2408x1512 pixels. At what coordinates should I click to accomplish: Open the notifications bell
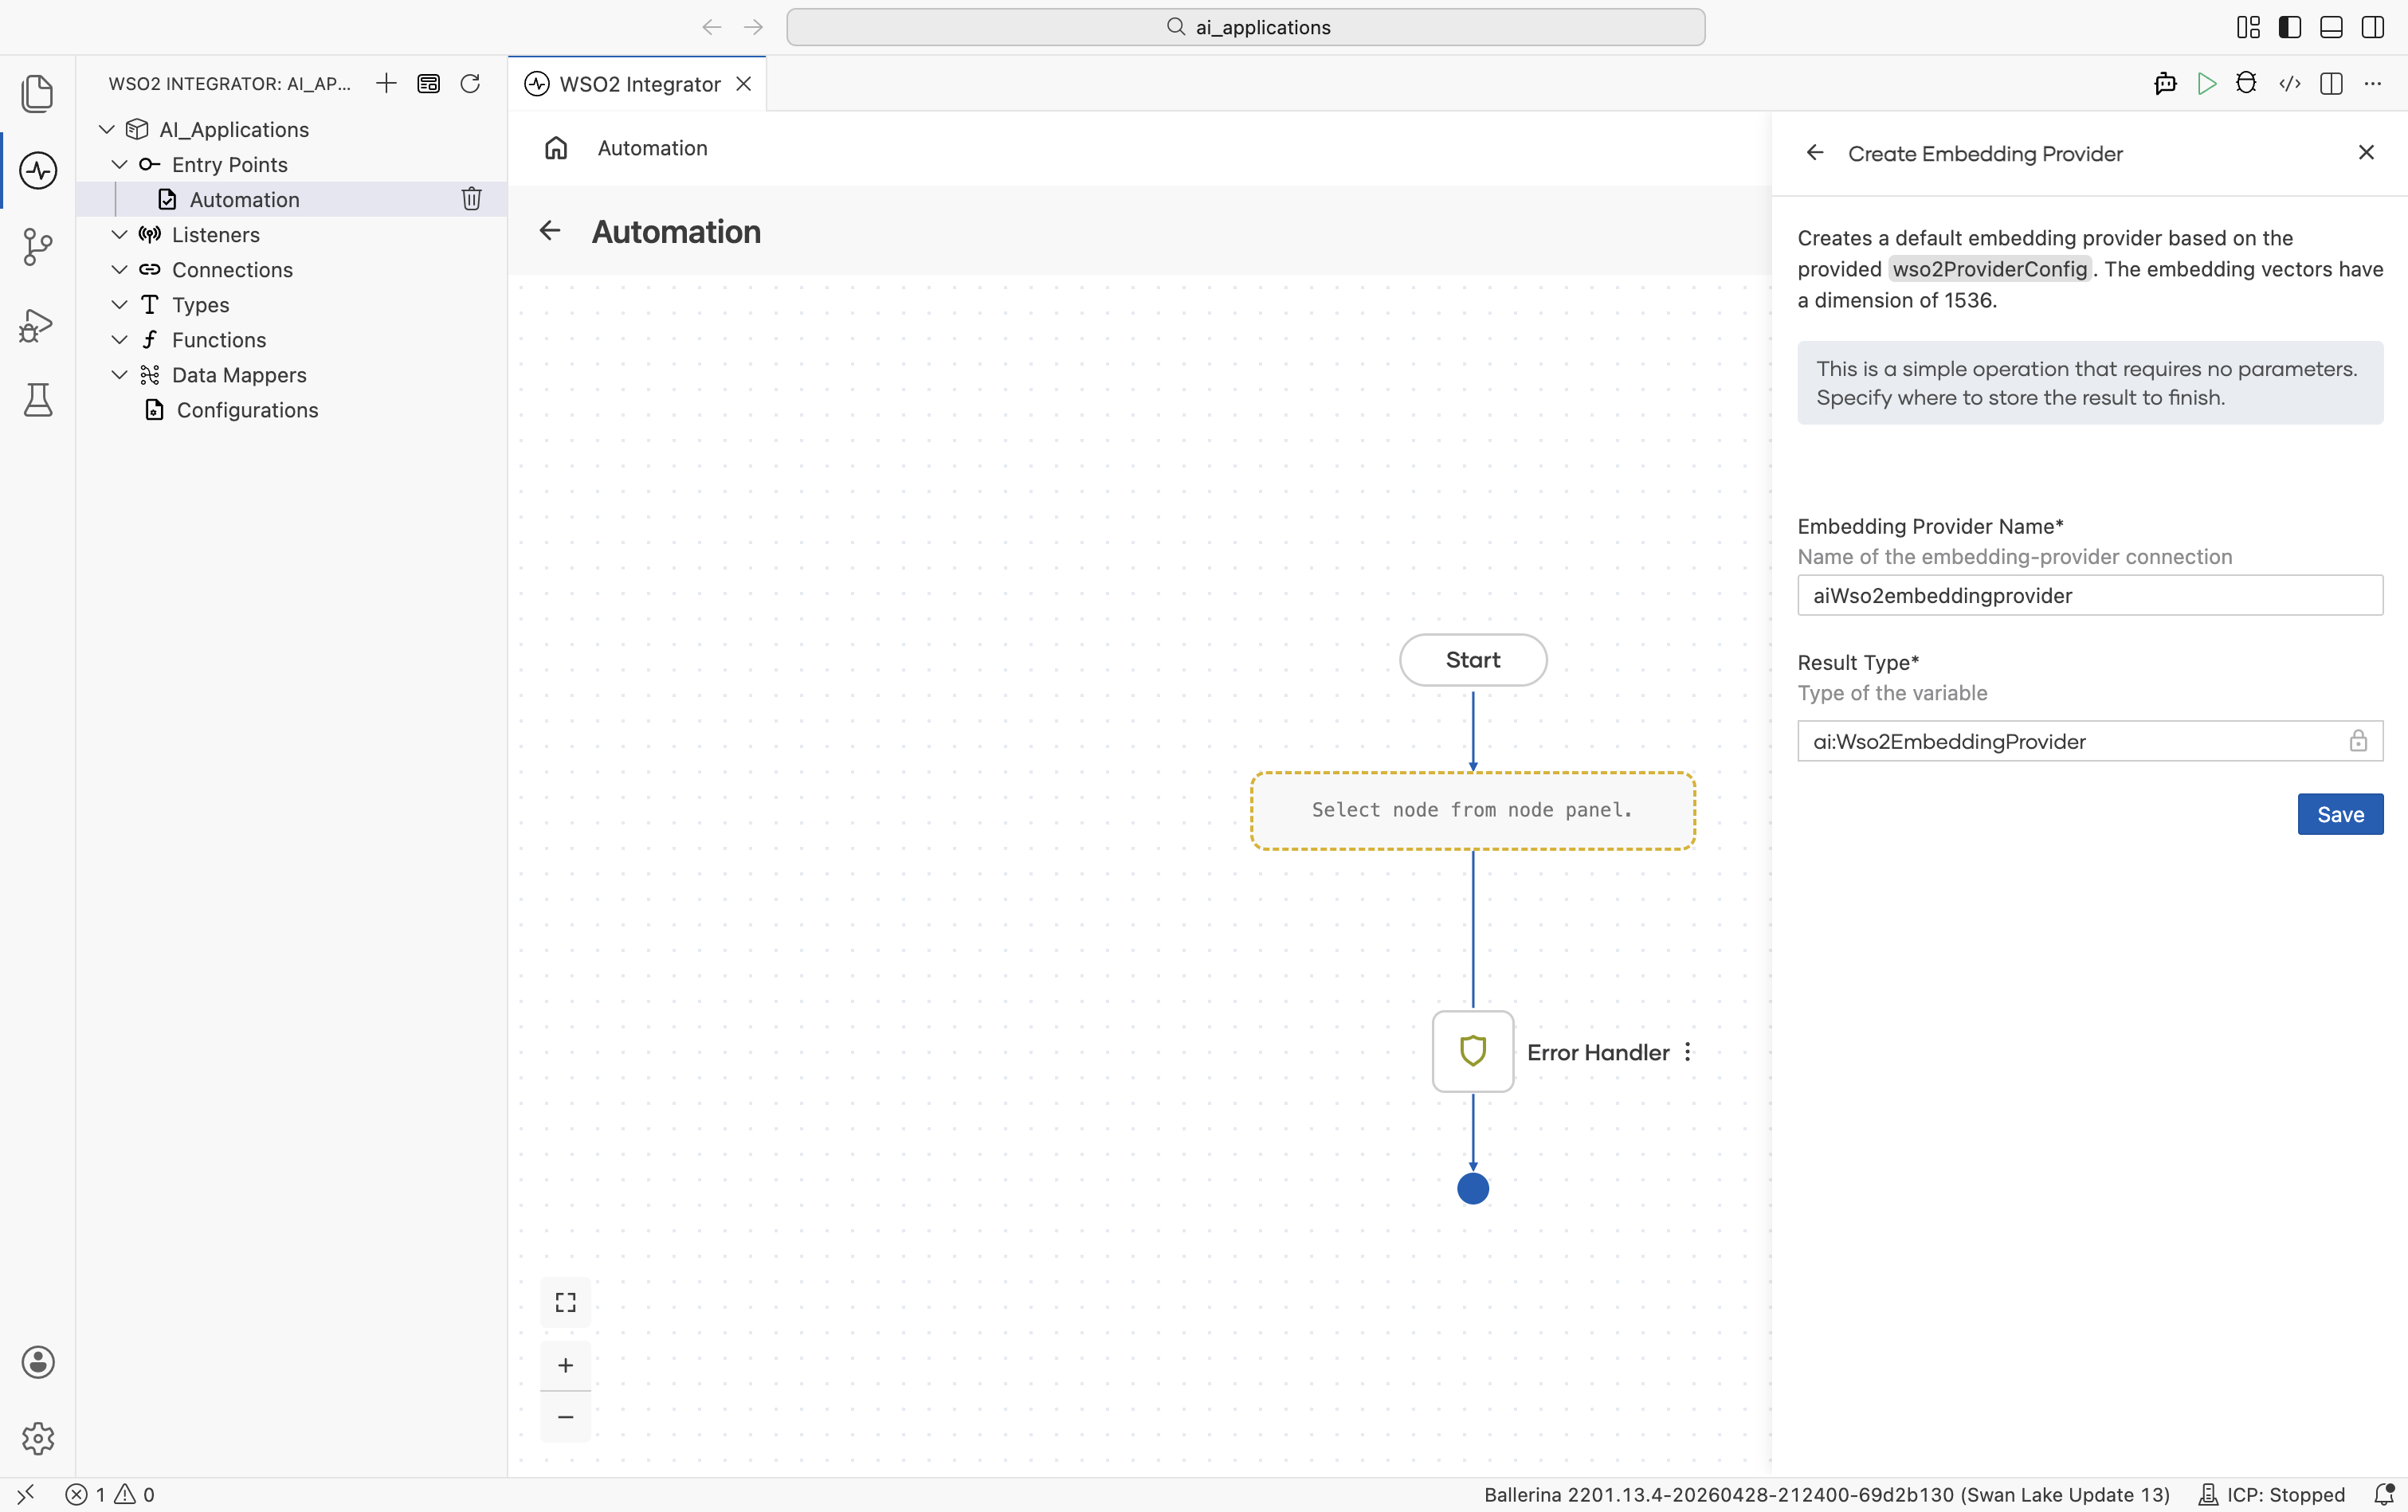coord(2383,1494)
